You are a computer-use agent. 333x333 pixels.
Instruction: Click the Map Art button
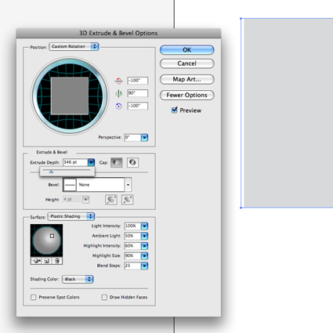187,79
